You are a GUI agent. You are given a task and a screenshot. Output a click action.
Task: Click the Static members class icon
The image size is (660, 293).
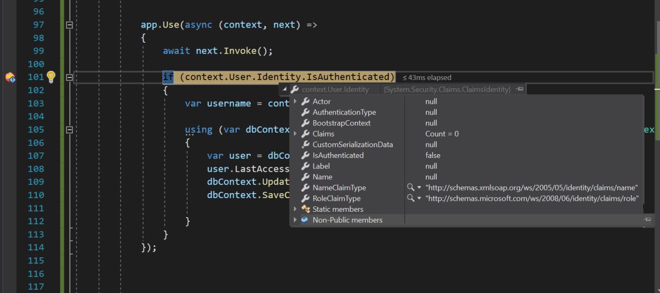coord(305,209)
